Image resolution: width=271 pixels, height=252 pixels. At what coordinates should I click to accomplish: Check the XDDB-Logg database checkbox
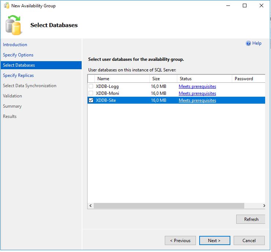91,86
